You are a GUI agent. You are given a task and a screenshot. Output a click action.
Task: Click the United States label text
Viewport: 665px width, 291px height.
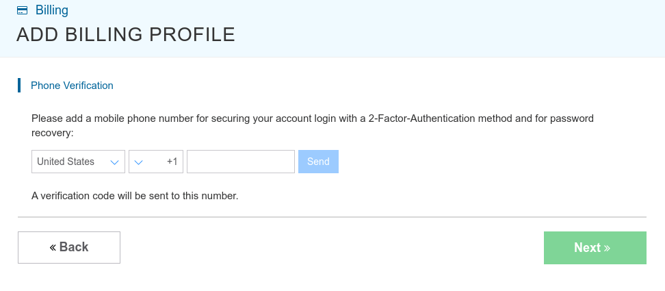tap(66, 162)
